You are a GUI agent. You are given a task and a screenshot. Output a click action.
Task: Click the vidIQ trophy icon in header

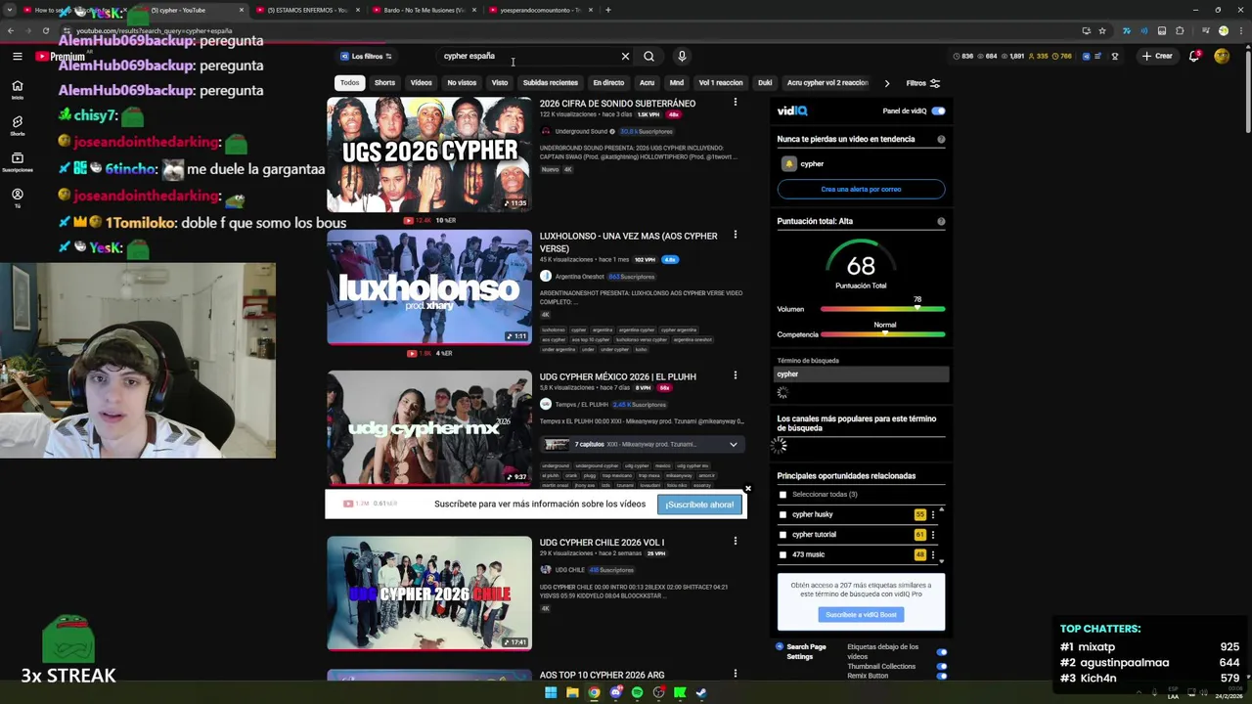coord(1114,56)
